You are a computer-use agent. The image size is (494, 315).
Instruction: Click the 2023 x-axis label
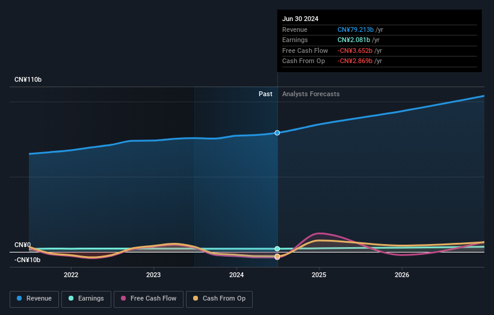pos(153,275)
